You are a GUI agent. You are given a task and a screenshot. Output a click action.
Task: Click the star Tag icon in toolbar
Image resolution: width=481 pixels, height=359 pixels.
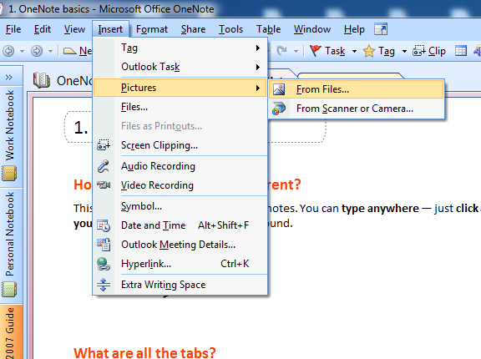click(x=369, y=51)
